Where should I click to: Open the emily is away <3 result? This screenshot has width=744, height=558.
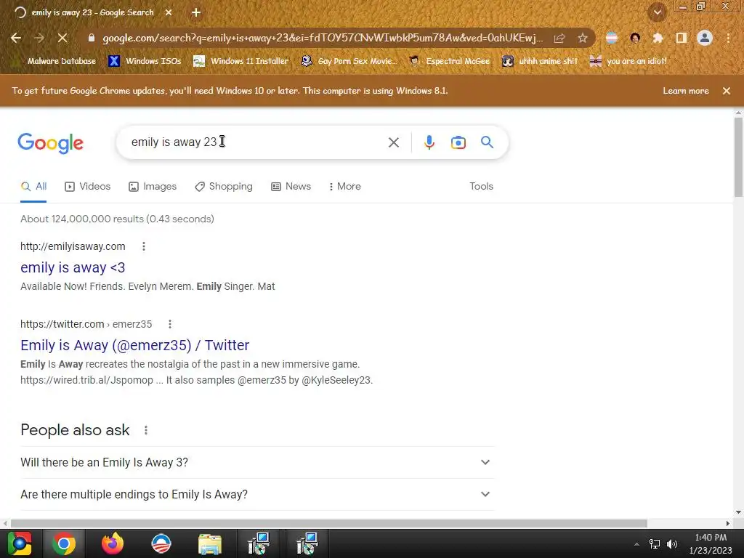pos(73,267)
